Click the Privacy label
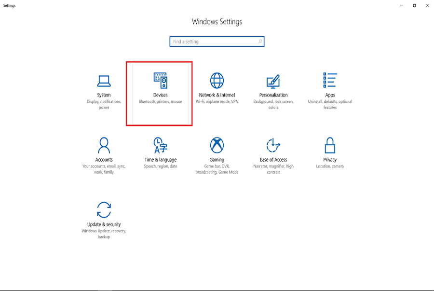Viewport: 434px width, 291px height. click(x=330, y=160)
